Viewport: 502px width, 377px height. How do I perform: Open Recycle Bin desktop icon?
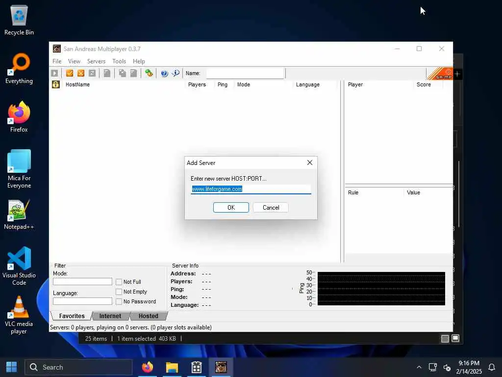click(x=19, y=20)
